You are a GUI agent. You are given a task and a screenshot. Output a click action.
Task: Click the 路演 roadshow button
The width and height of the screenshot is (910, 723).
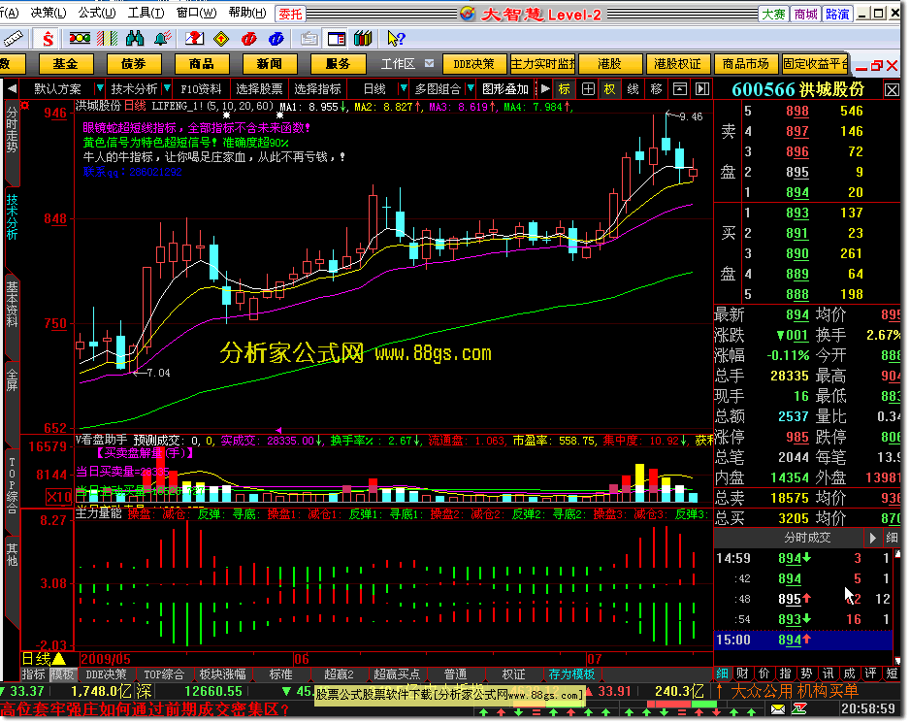click(837, 14)
